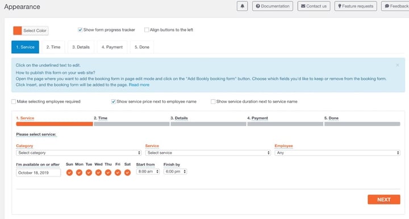This screenshot has height=219, width=409.
Task: Click the Contact us button
Action: click(314, 6)
